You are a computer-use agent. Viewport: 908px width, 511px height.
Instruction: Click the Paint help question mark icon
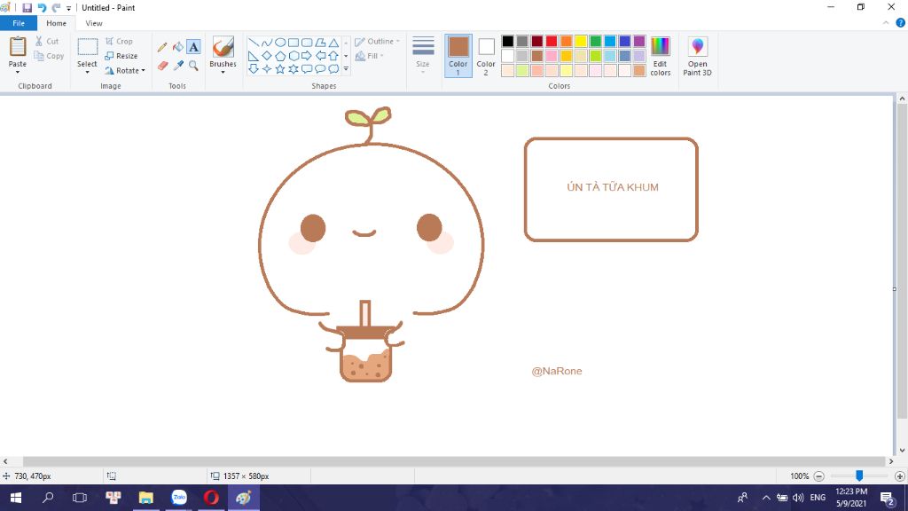[901, 23]
